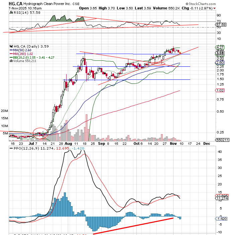Click the StockCharts.com watermark label
The image size is (234, 235).
click(201, 4)
